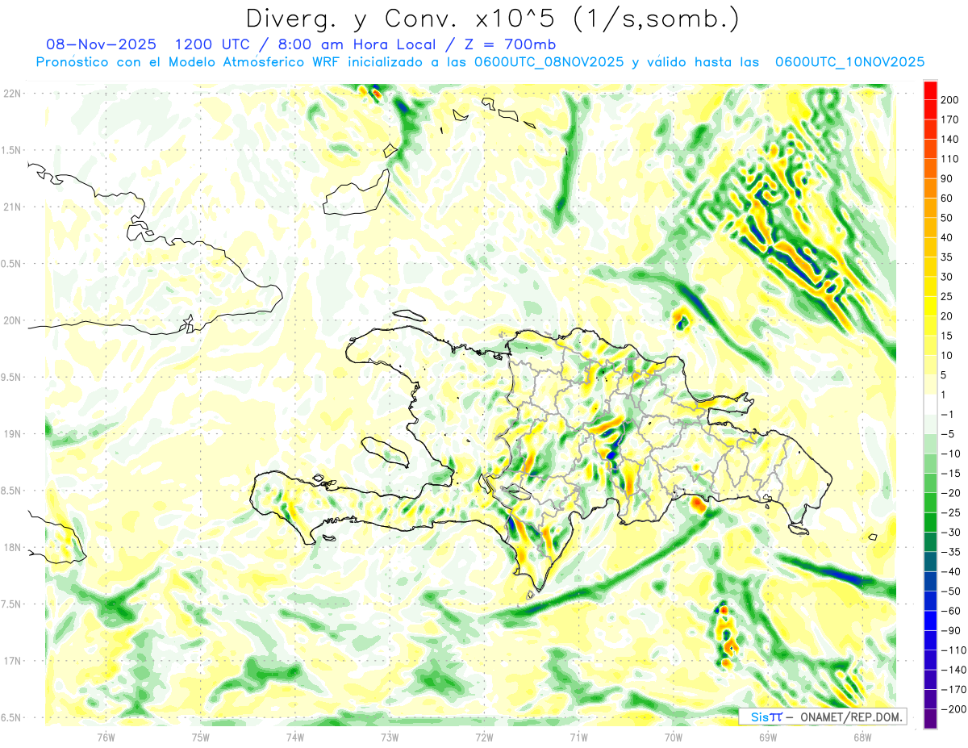Click the '-200' value on the color scale

[x=954, y=709]
